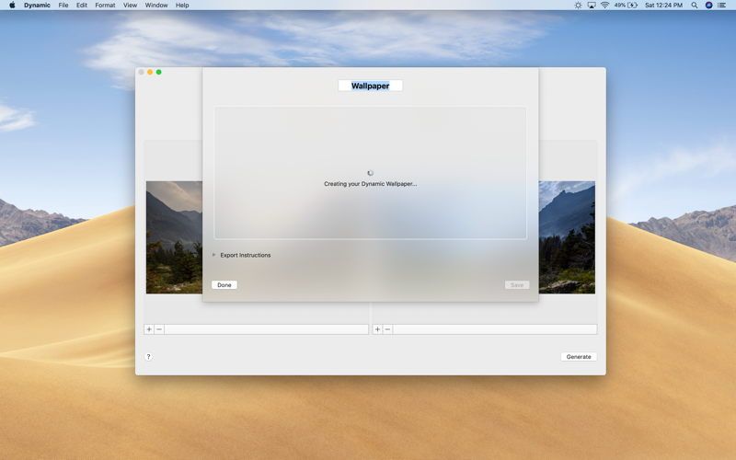Open the Dynamic app menu
This screenshot has height=460, width=736.
coord(37,6)
